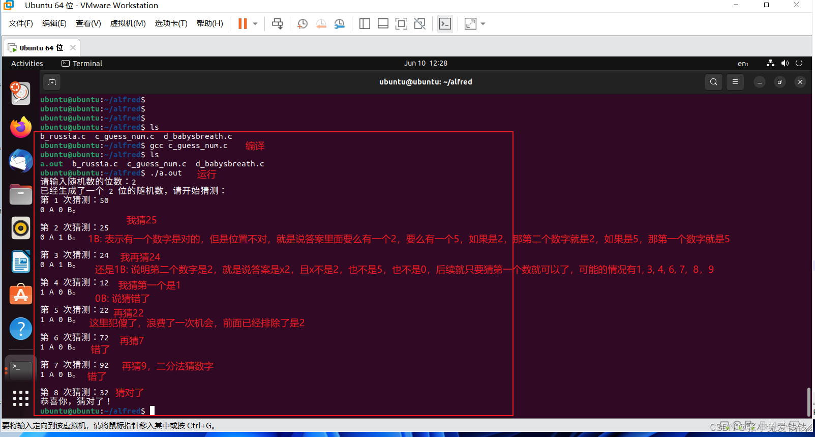Click the '请输入随机数的位数: 2' line
Image resolution: width=815 pixels, height=437 pixels.
(88, 182)
